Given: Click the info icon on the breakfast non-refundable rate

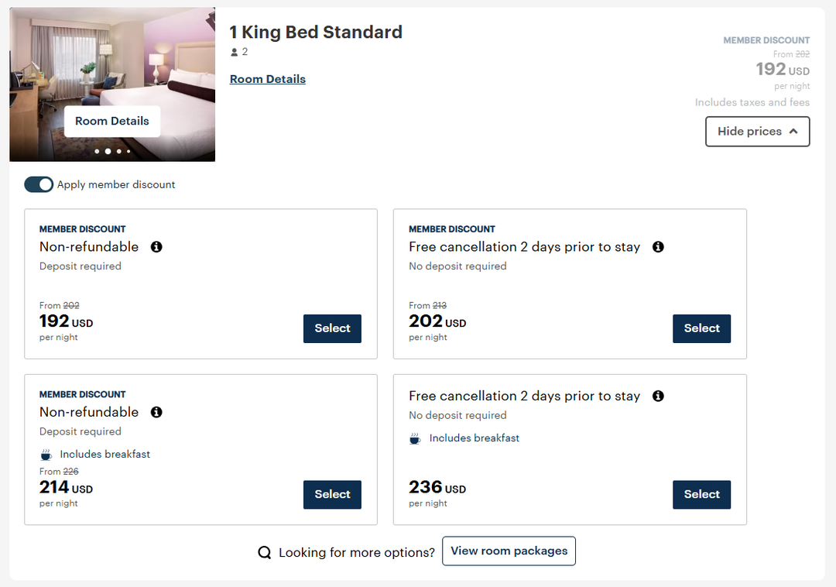Looking at the screenshot, I should 156,412.
